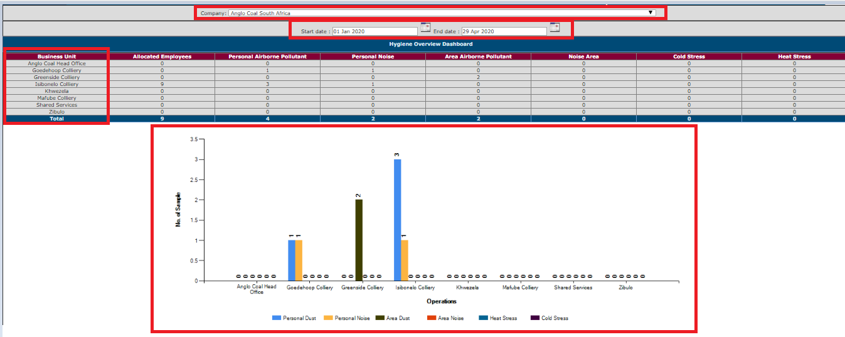Click the Personal Noise legend swatch
The image size is (845, 337).
tap(327, 318)
